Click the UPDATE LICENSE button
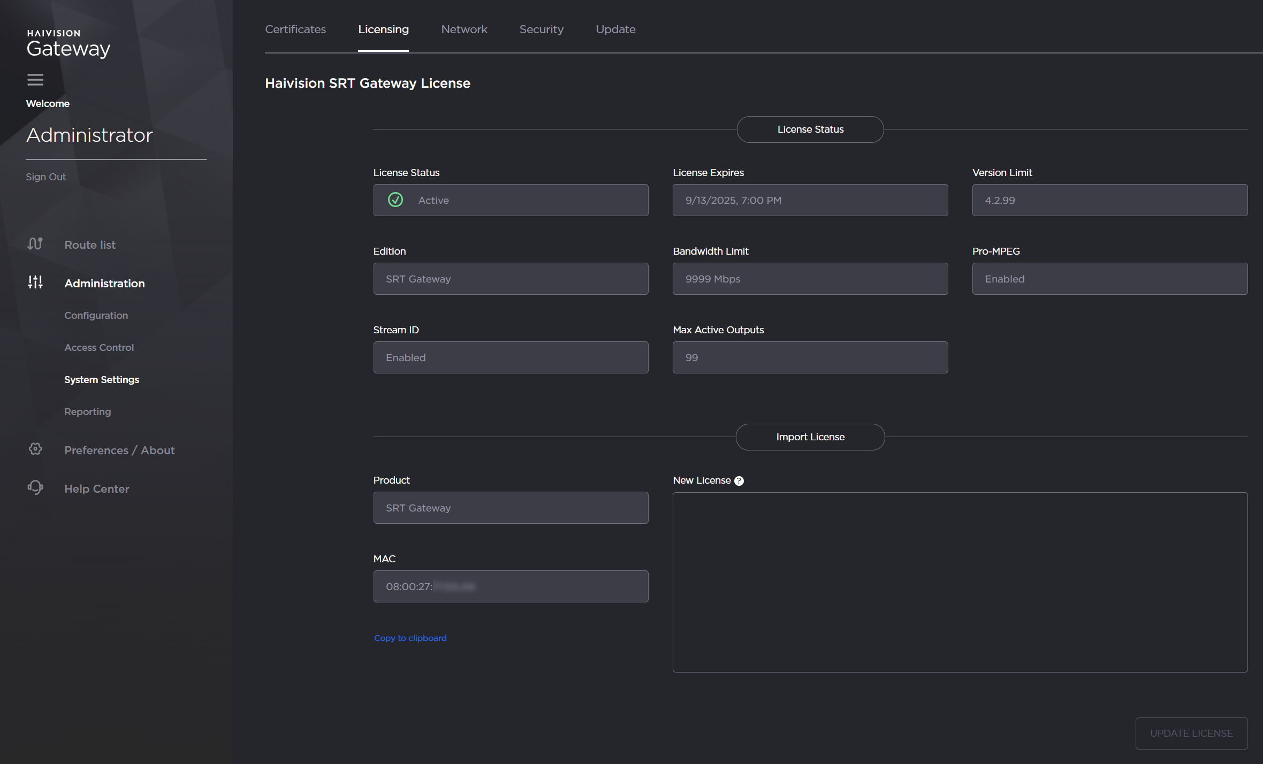This screenshot has height=764, width=1263. click(x=1192, y=733)
